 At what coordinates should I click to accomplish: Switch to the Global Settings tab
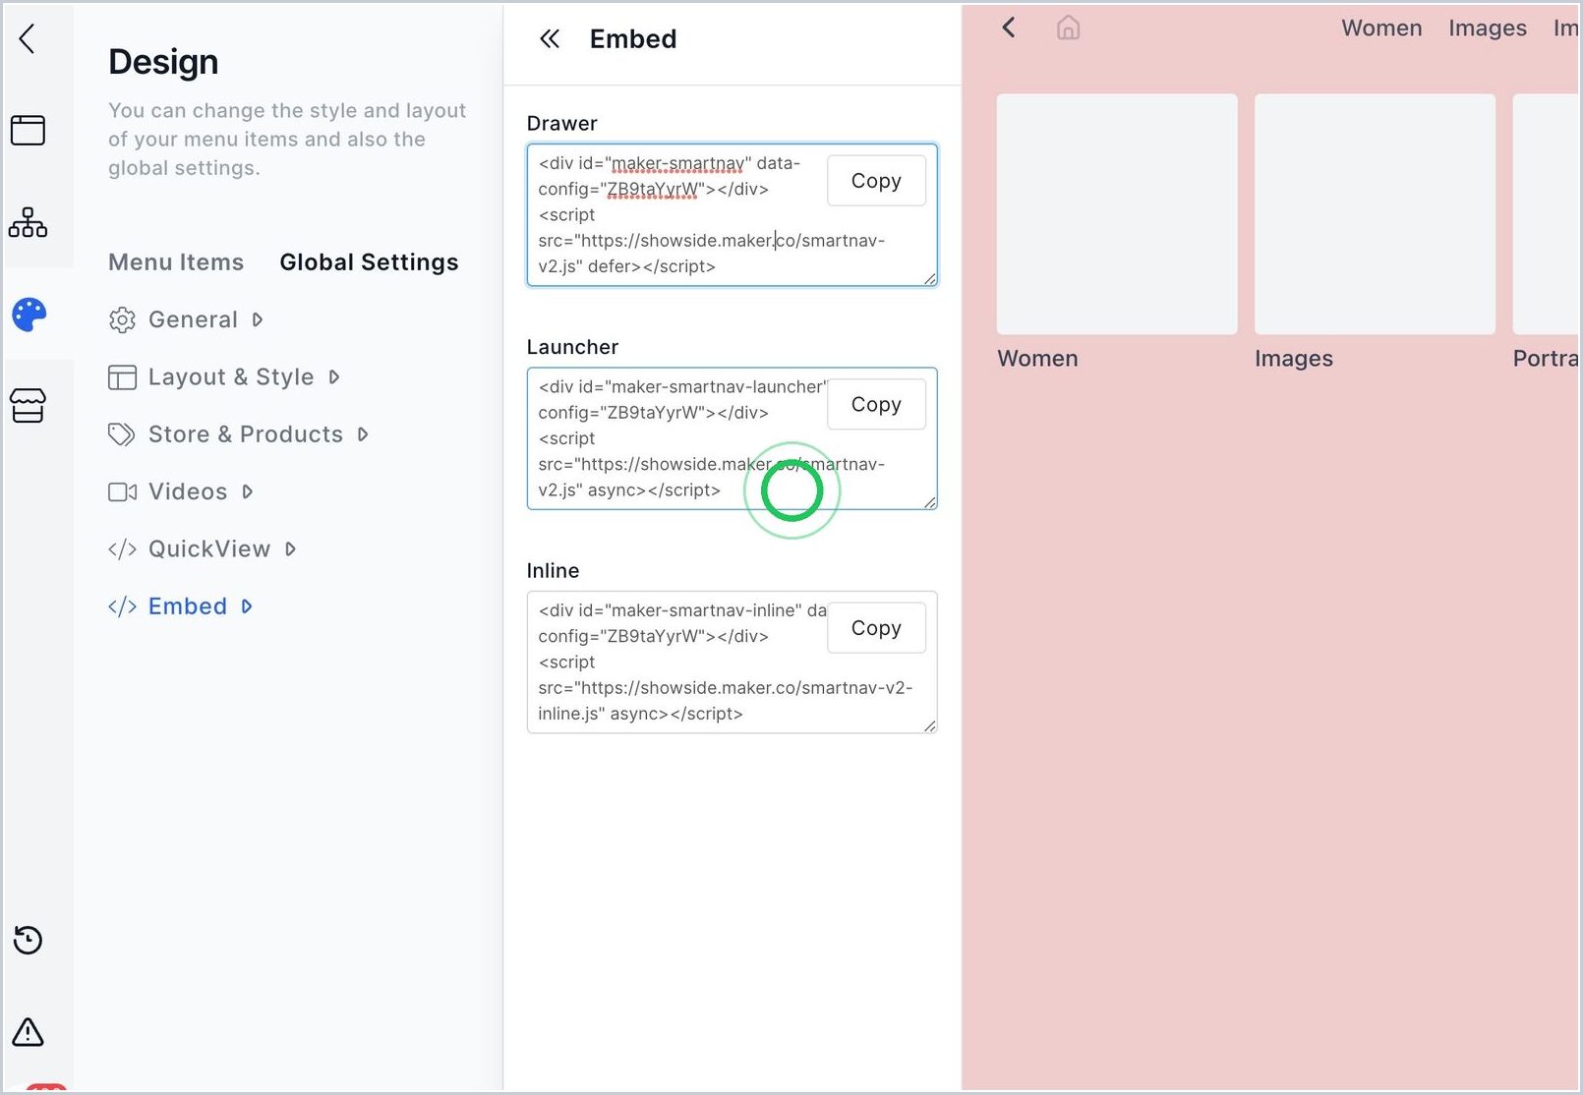point(369,262)
